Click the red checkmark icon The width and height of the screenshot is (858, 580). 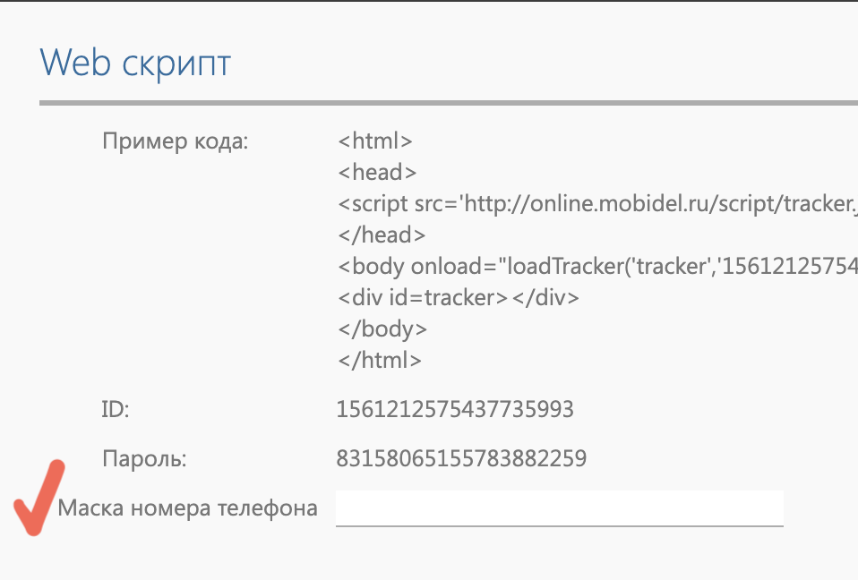[x=38, y=499]
